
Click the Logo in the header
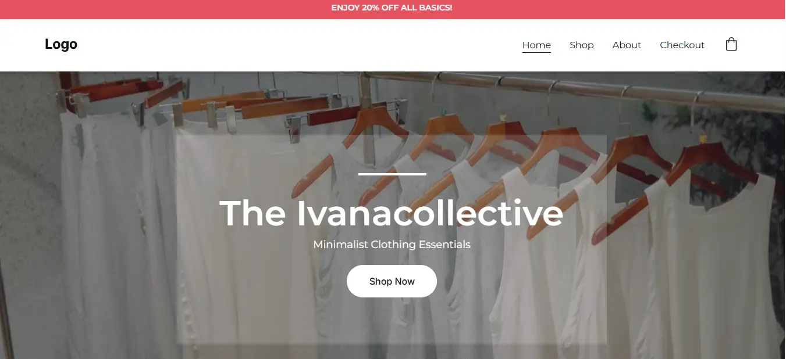[61, 44]
